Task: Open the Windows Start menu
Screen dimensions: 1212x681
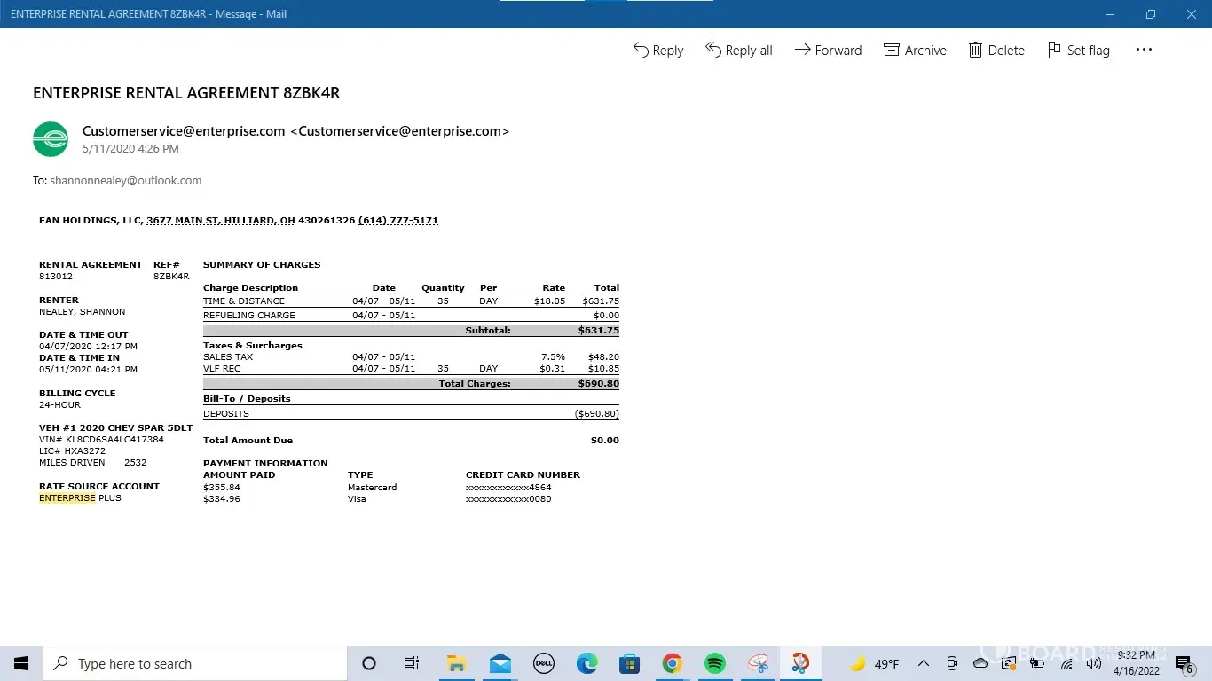Action: (x=21, y=663)
